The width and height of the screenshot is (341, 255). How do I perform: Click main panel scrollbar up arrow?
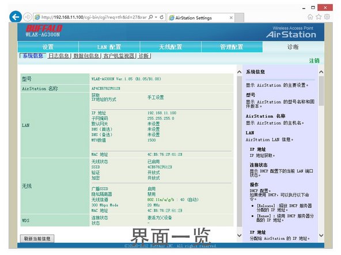point(239,72)
